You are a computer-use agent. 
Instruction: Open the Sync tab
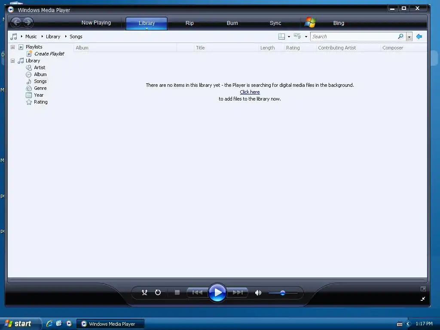point(275,23)
